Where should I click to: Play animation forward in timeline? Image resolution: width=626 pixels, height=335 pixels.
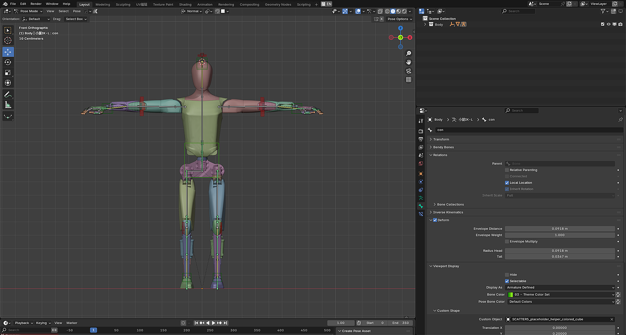(x=213, y=323)
